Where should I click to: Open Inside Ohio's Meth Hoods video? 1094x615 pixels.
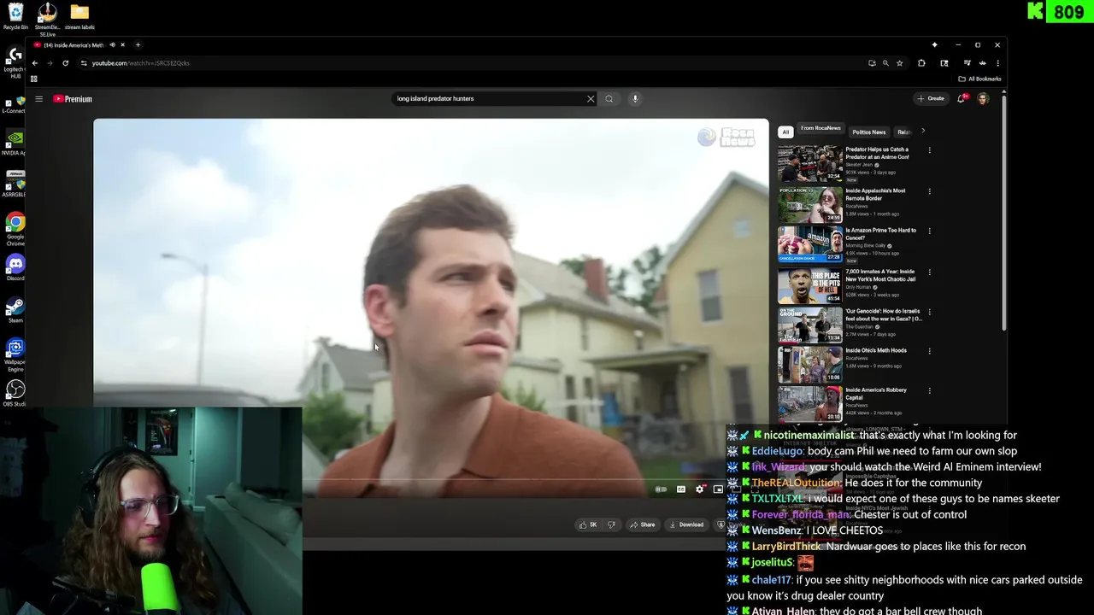coord(875,350)
